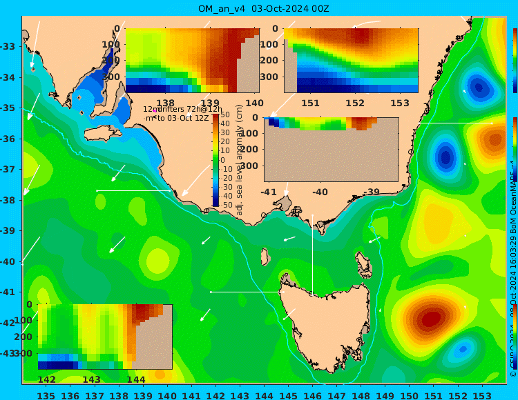This screenshot has height=400, width=518.
Task: Open the depth section inset spanning 138 to 140
Action: click(x=192, y=61)
